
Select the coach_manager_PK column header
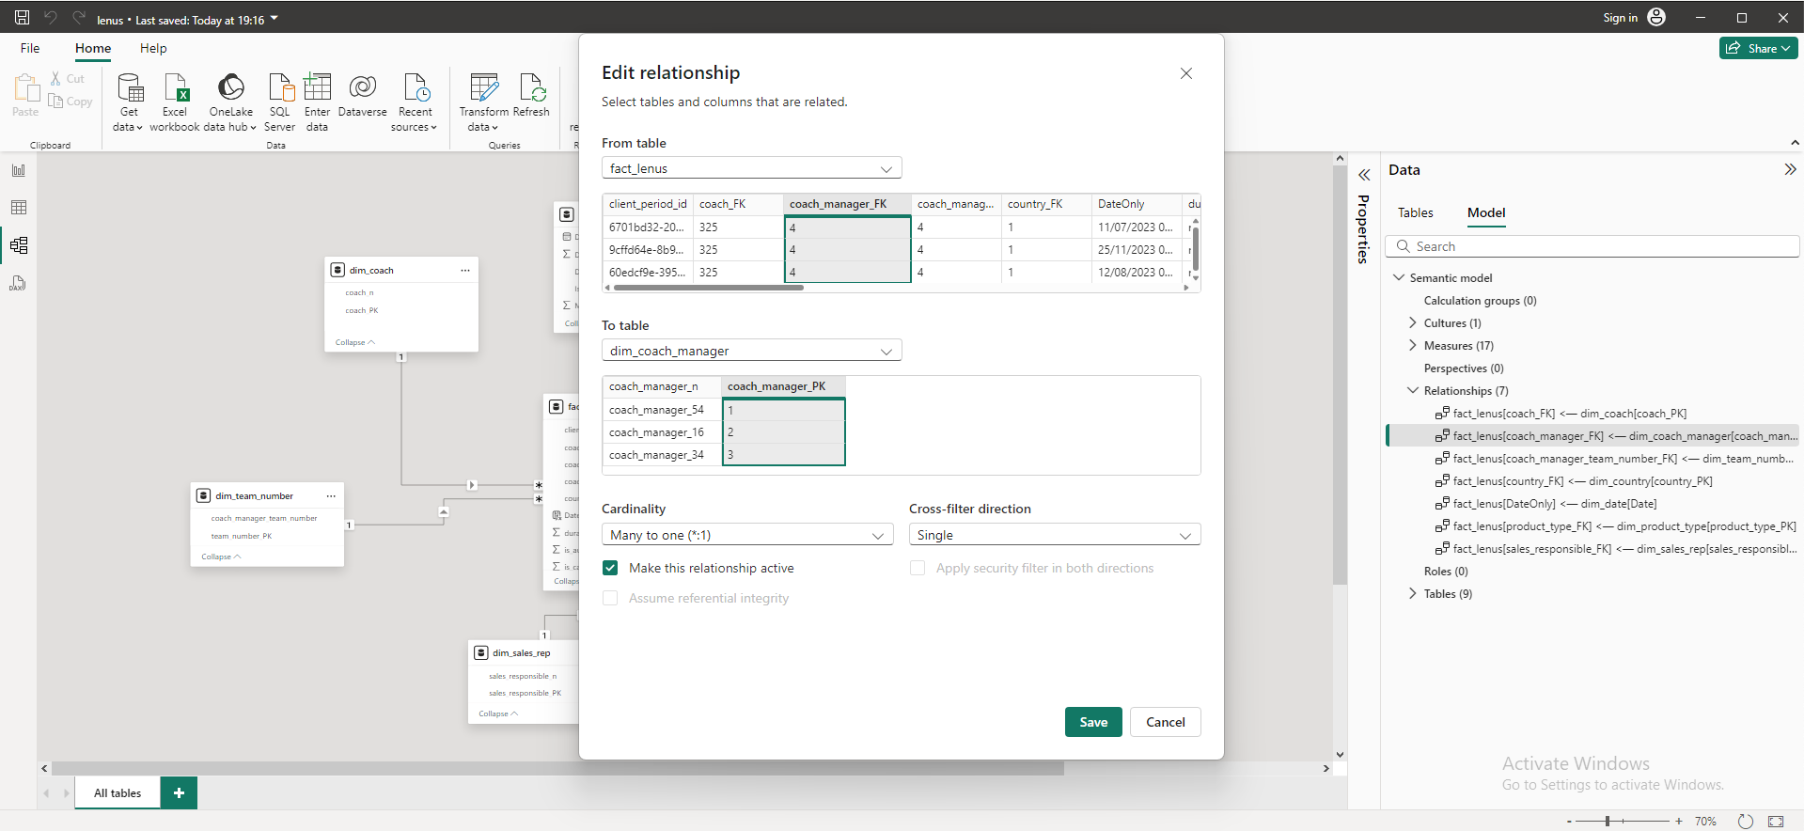(783, 386)
